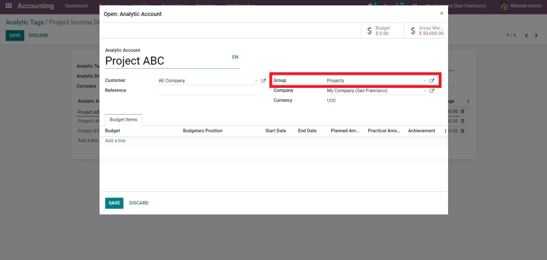This screenshot has height=260, width=547.
Task: Open the apps grid menu icon
Action: pyautogui.click(x=9, y=6)
